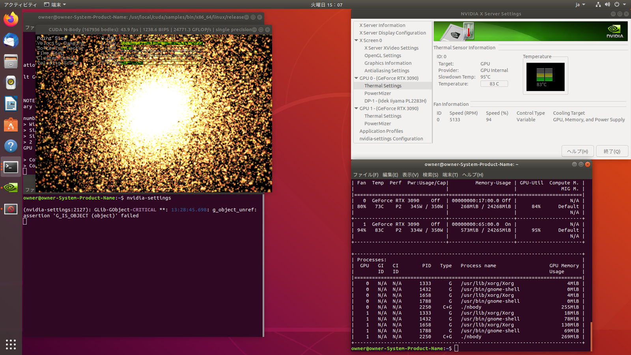Open the power icon in top bar
This screenshot has height=355, width=631.
[x=617, y=5]
